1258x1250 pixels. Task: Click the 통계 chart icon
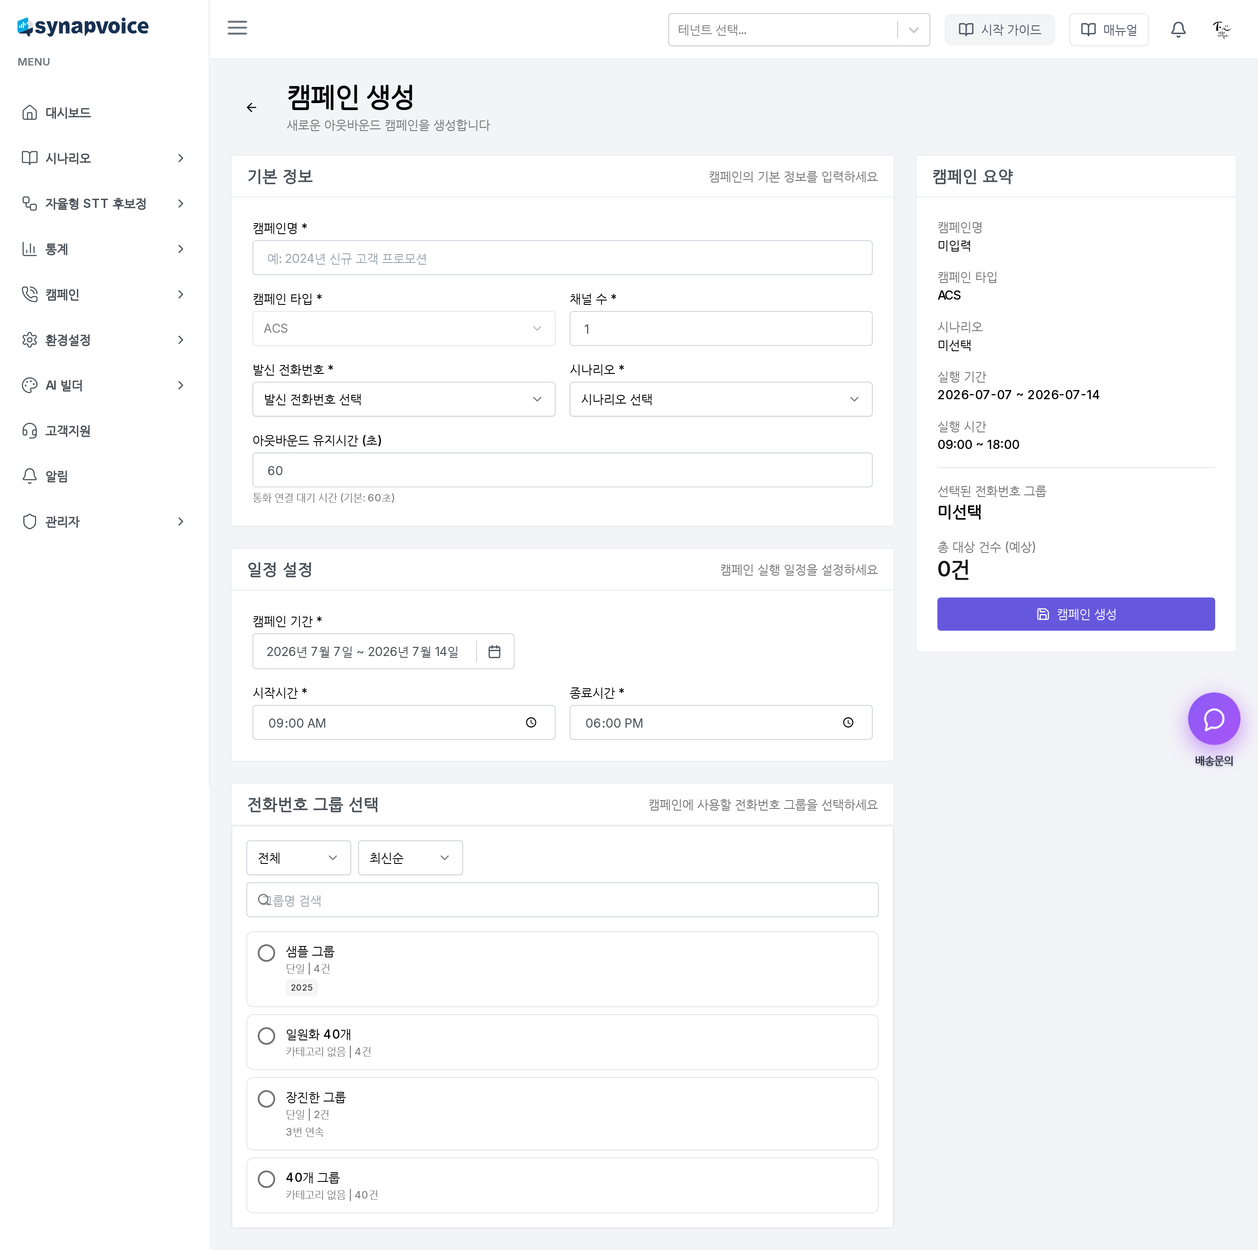[x=29, y=249]
